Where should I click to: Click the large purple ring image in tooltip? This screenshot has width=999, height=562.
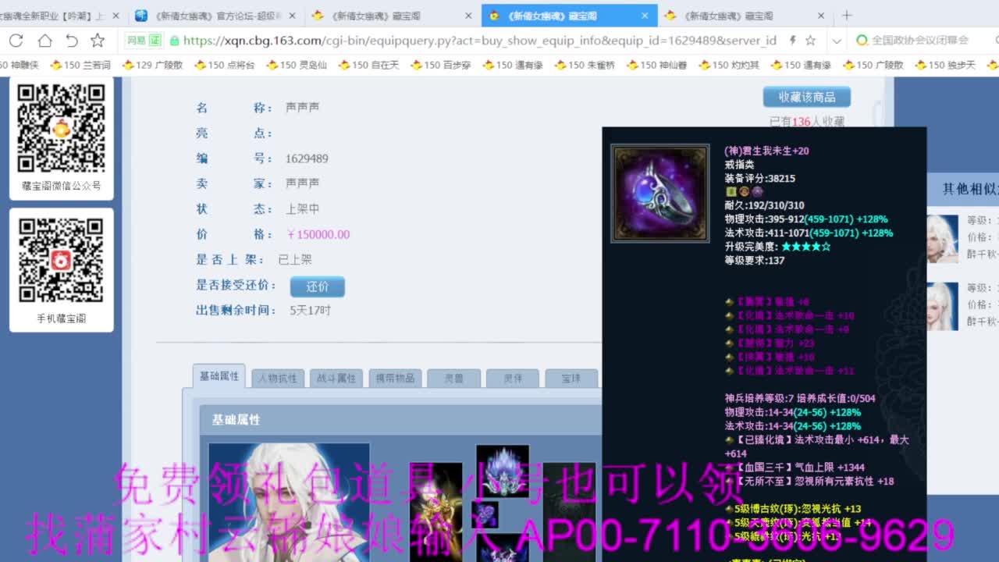coord(660,193)
